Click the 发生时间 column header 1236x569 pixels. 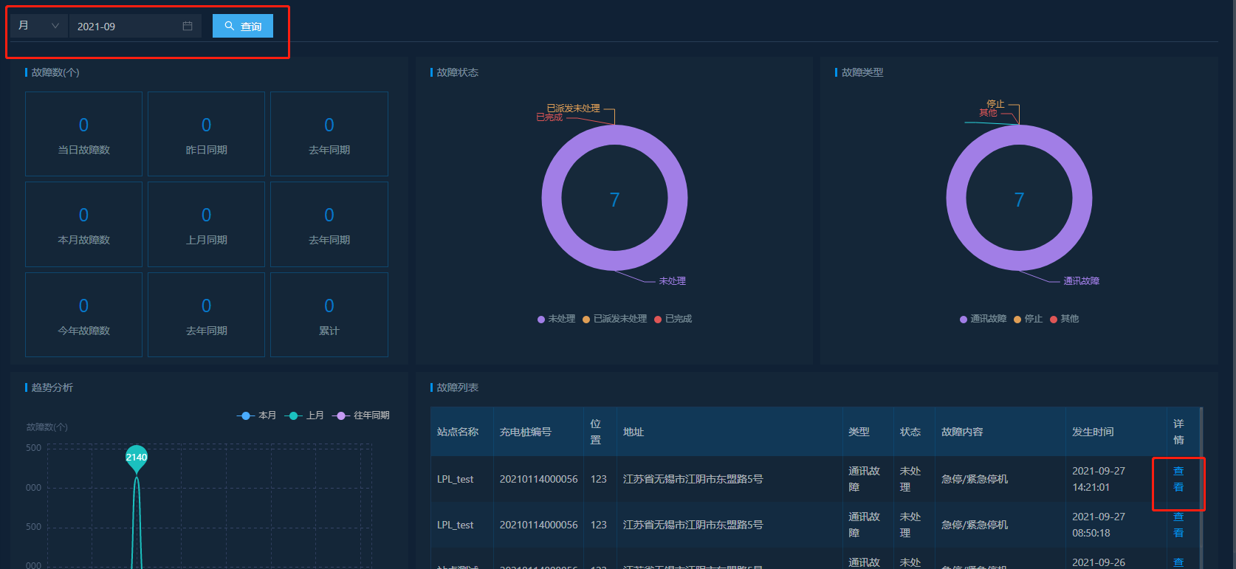point(1093,432)
